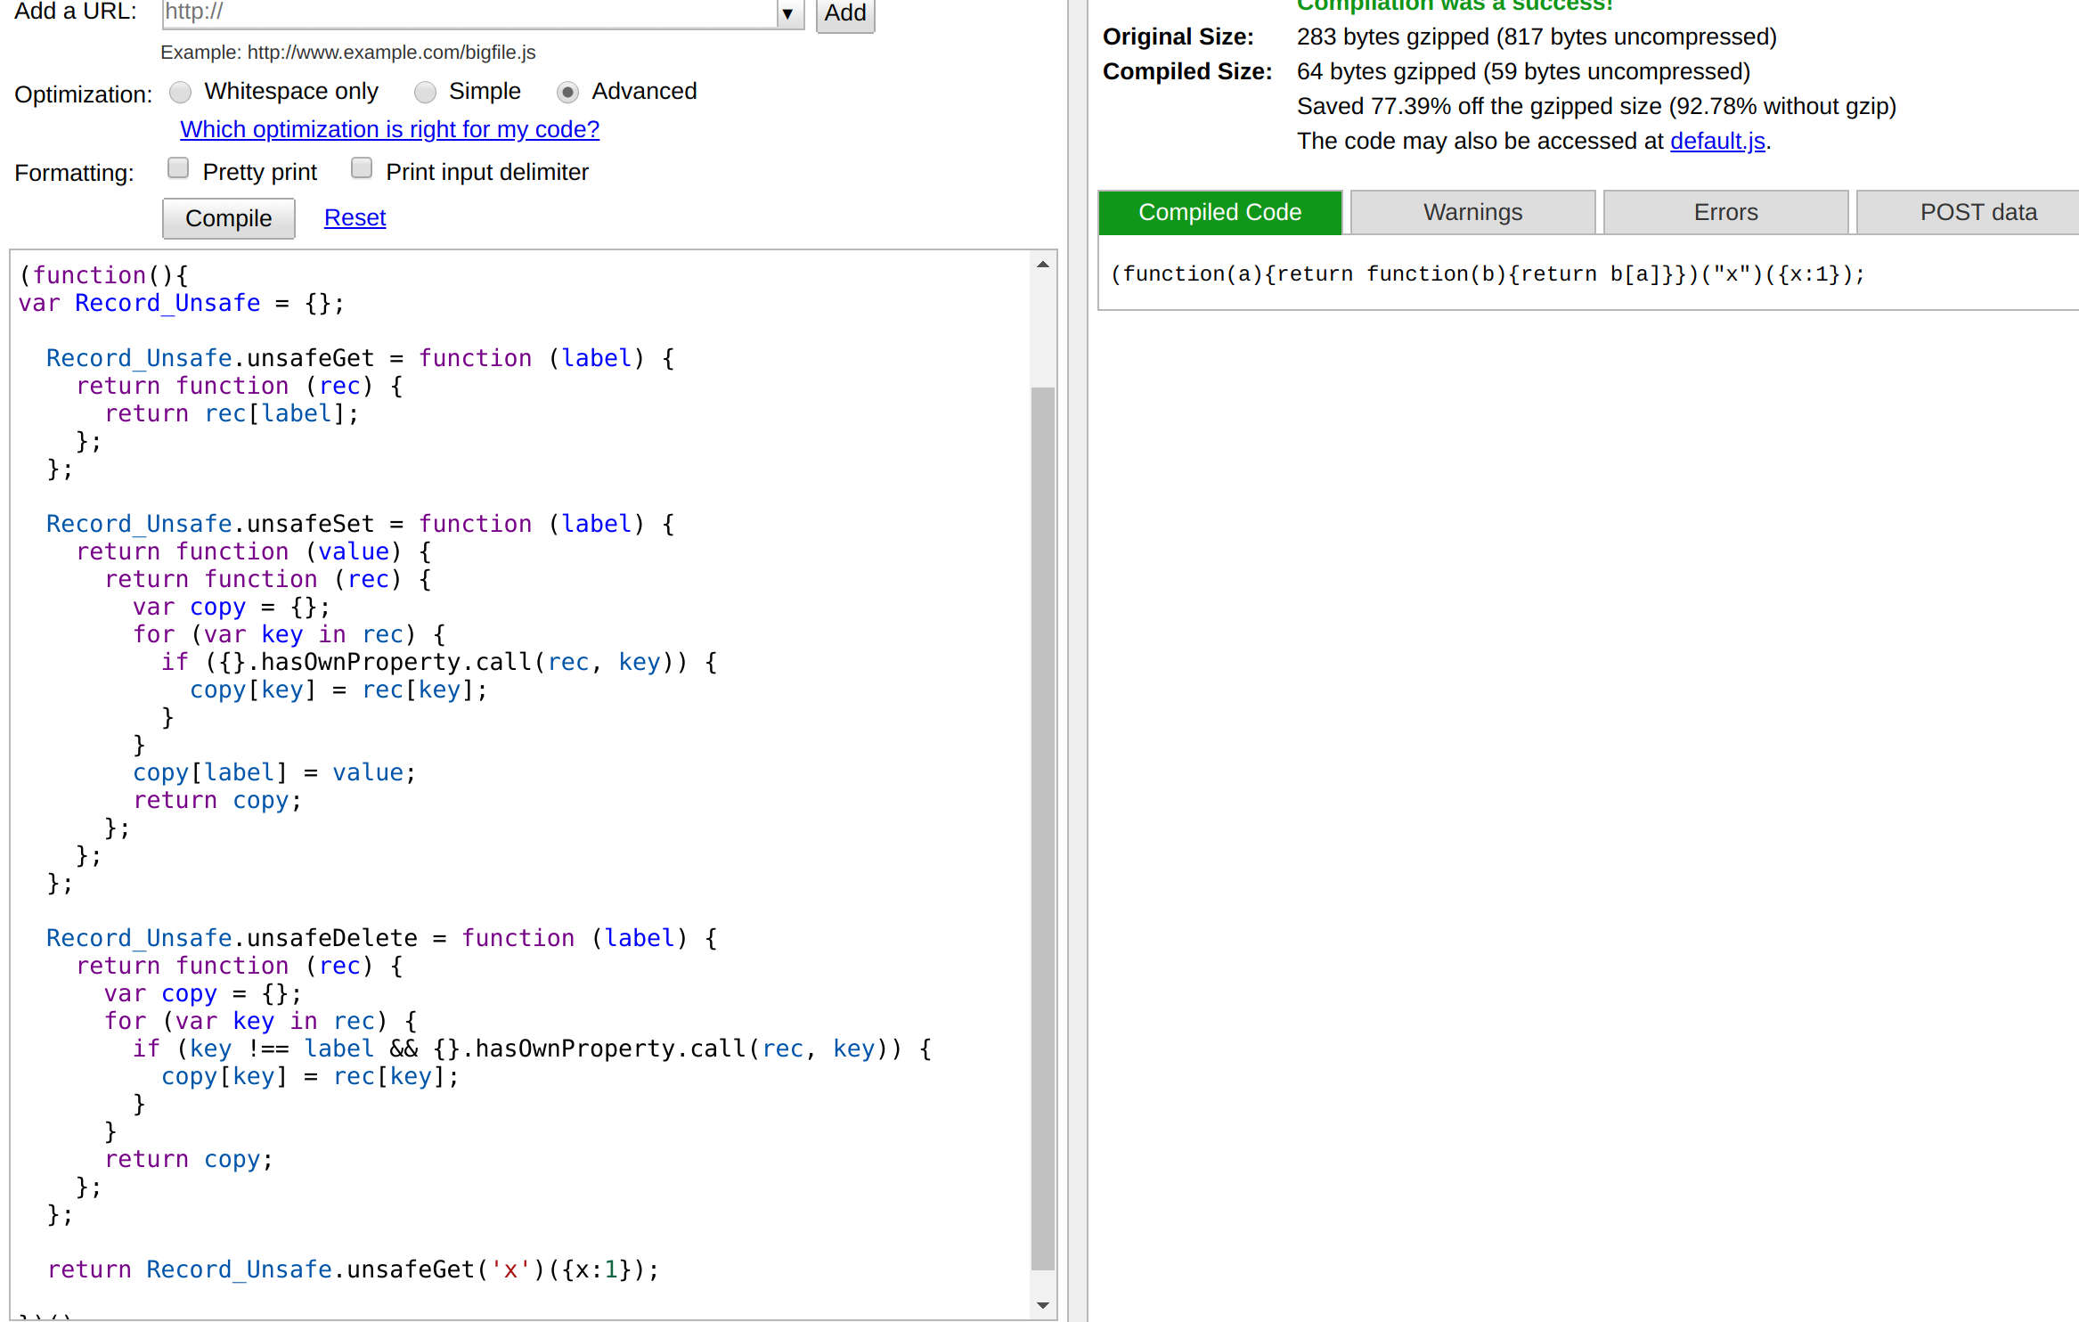
Task: Click the code editor scroll-up arrow
Action: click(x=1043, y=265)
